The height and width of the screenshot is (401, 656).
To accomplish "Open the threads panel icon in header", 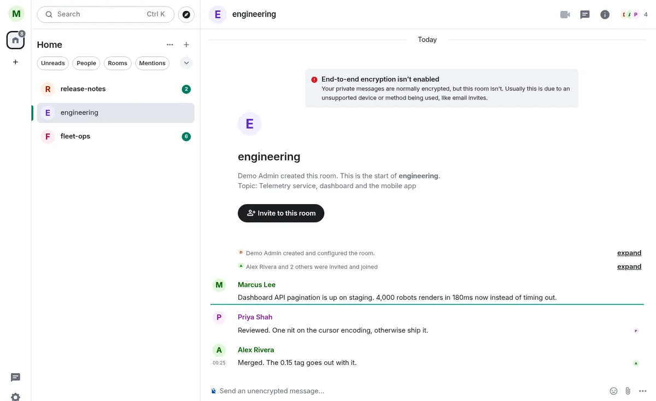I will point(585,15).
